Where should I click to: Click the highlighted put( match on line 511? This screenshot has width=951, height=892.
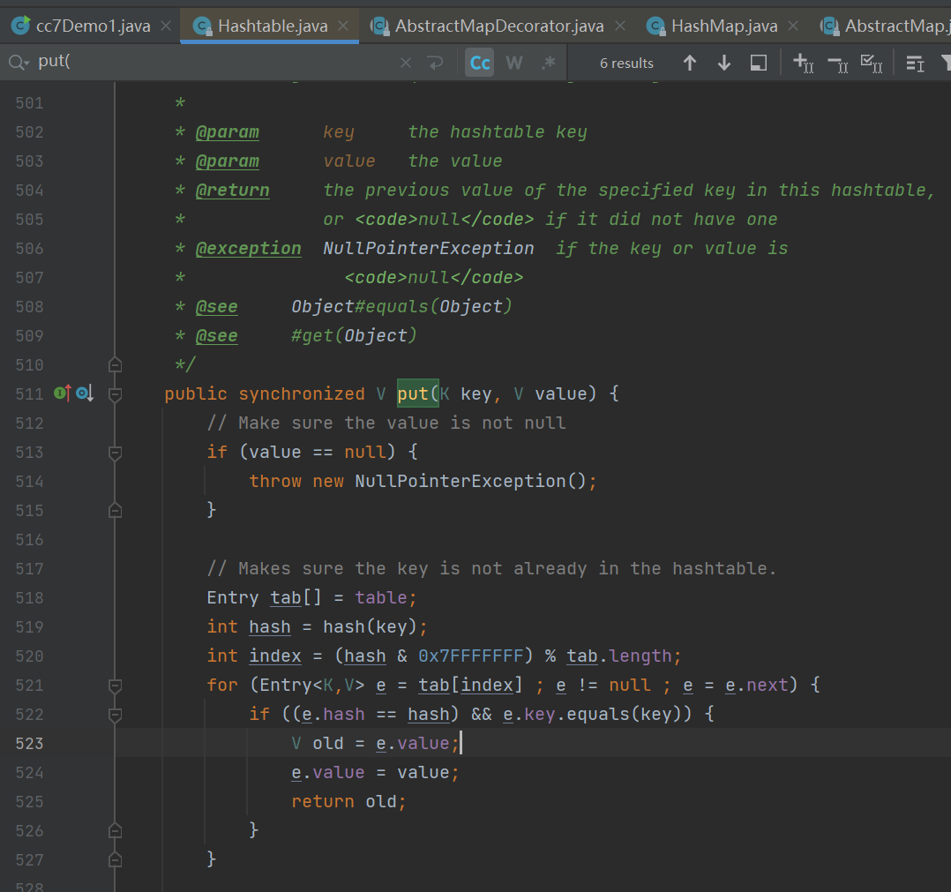tap(418, 394)
